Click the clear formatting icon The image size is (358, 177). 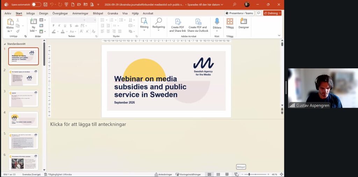tap(93, 31)
